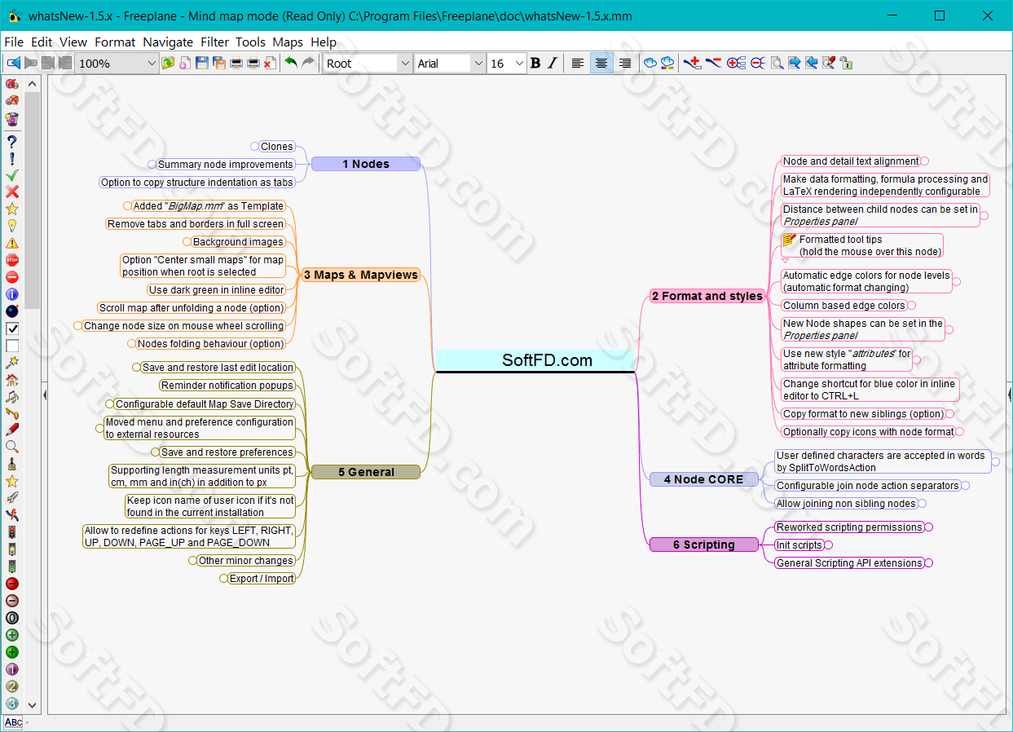Click icon sidebar scroll up arrow
Image resolution: width=1013 pixels, height=732 pixels.
(33, 83)
